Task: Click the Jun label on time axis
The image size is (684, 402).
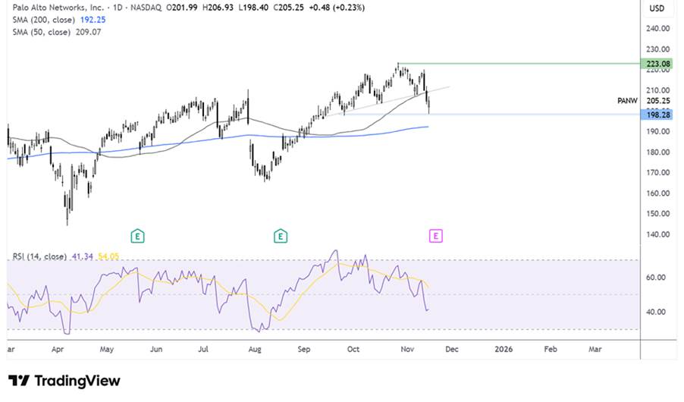Action: coord(156,349)
